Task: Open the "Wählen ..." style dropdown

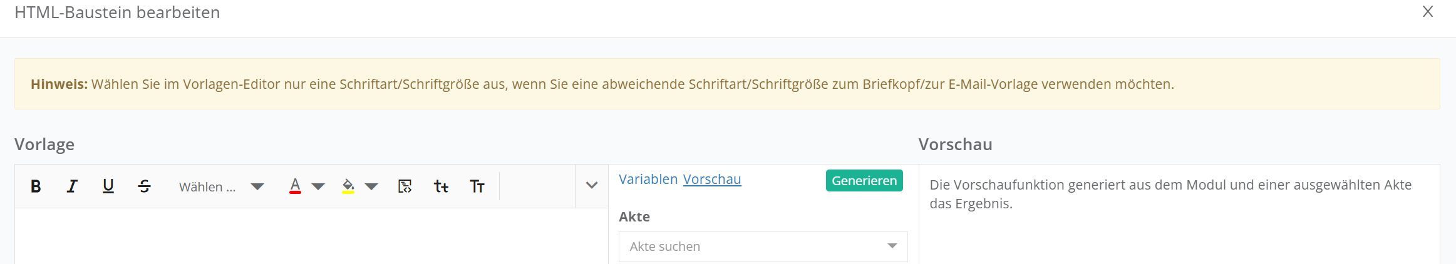Action: tap(220, 186)
